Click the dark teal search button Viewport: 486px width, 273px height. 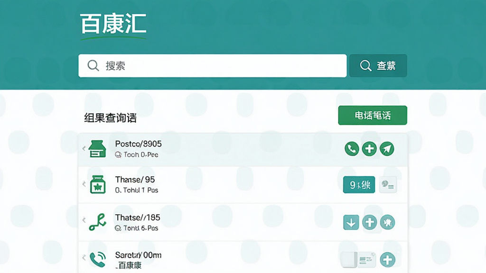(x=378, y=65)
